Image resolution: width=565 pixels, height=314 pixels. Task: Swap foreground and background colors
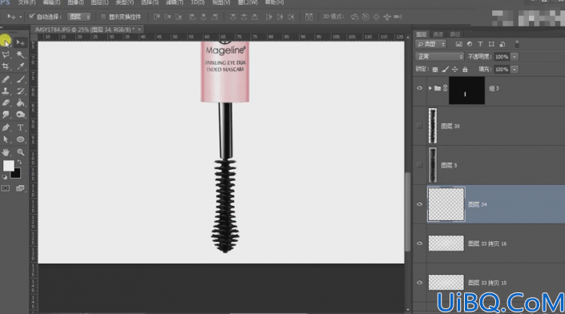[19, 162]
